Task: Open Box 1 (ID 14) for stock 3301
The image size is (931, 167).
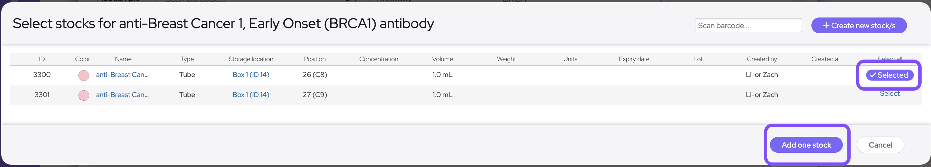Action: coord(251,95)
